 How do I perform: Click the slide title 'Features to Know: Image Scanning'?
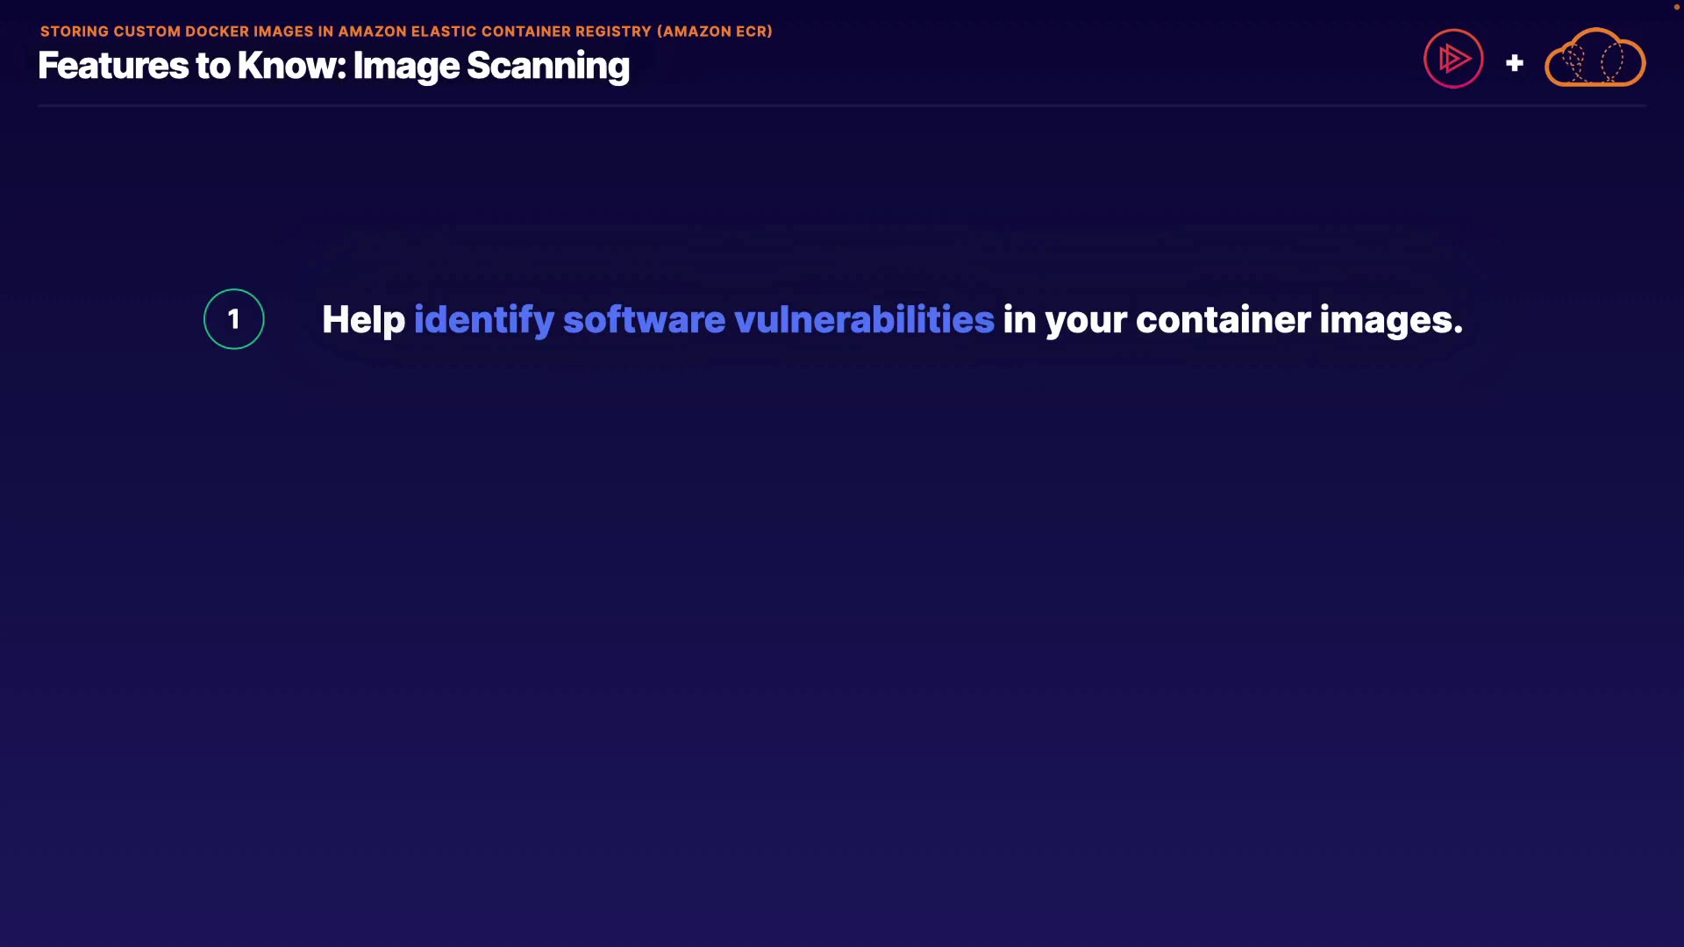pos(333,66)
